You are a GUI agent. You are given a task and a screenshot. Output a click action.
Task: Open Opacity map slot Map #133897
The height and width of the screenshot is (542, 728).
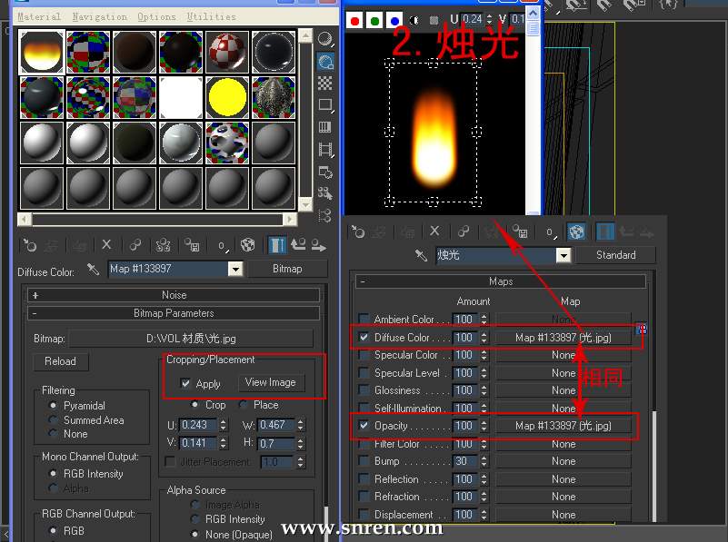(563, 426)
